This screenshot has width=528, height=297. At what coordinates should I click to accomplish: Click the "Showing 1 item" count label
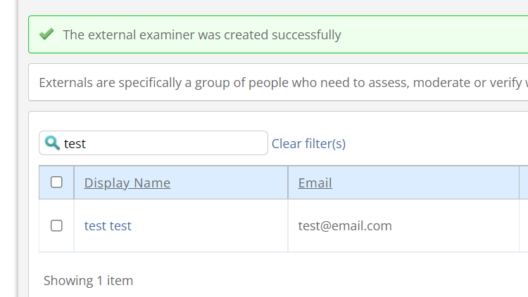[x=88, y=281]
